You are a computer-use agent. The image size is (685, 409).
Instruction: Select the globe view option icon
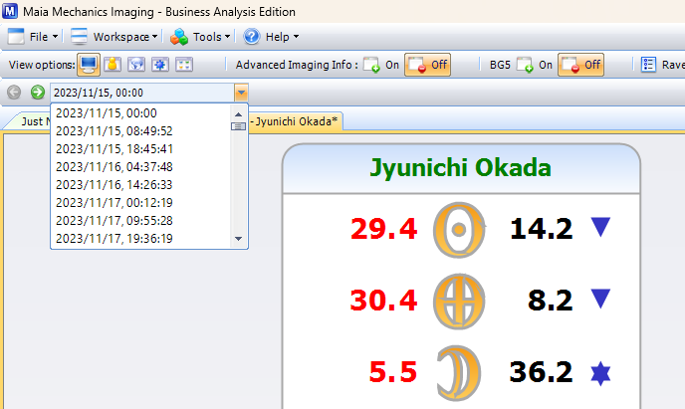136,65
